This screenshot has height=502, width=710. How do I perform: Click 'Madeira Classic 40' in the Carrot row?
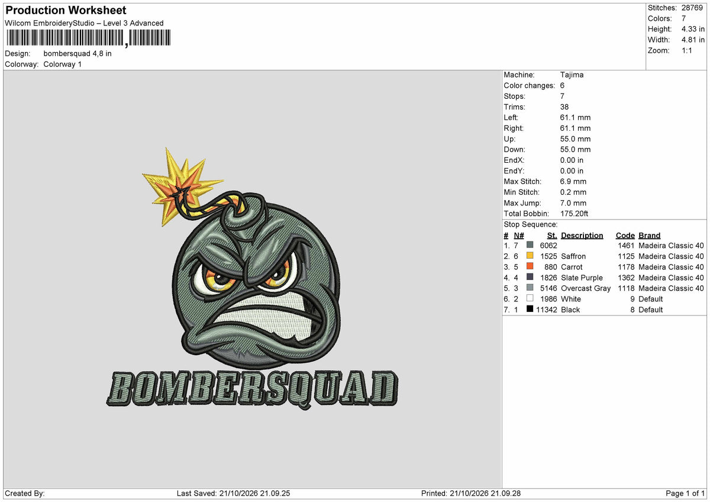pos(672,266)
